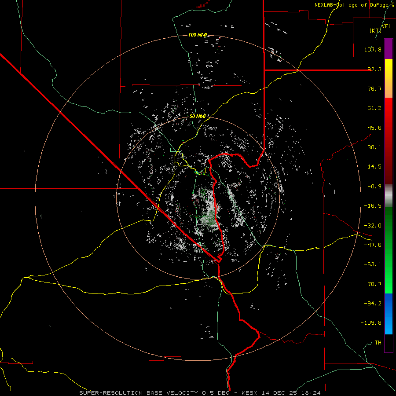The image size is (396, 396).
Task: Click the purple segment of the color bar
Action: point(389,49)
